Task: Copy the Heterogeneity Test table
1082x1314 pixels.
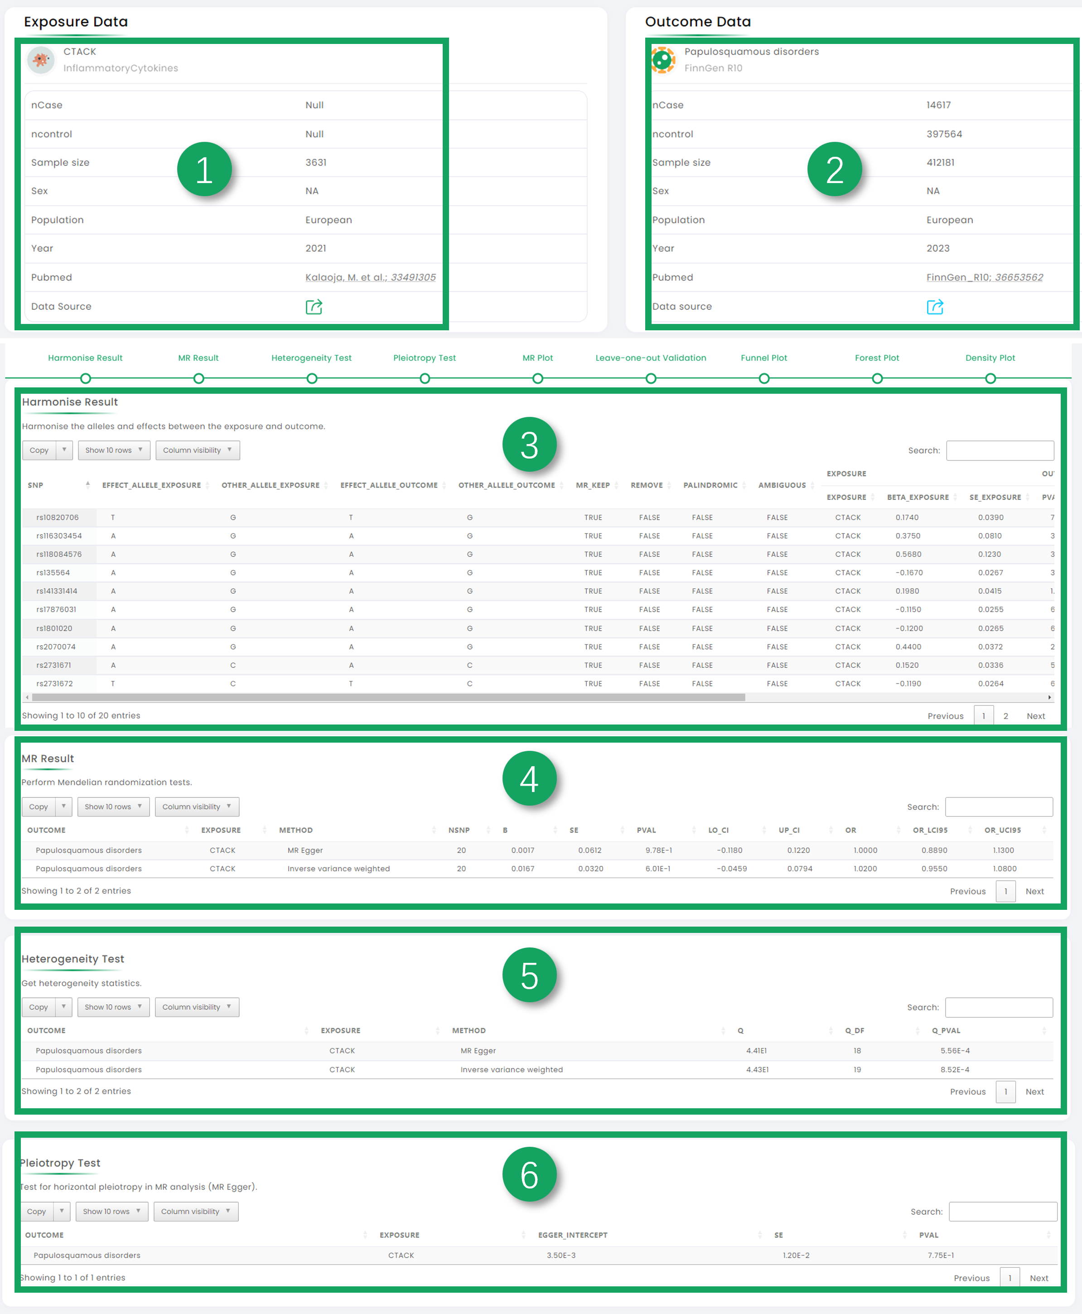Action: click(38, 1007)
